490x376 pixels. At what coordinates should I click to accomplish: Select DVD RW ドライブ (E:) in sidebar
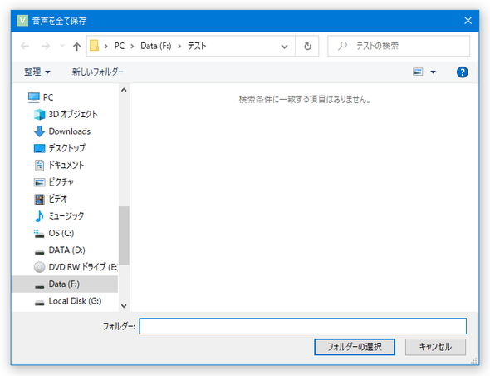(x=83, y=267)
